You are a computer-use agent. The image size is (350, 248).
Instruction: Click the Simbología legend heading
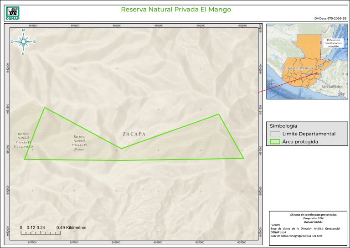(x=283, y=125)
